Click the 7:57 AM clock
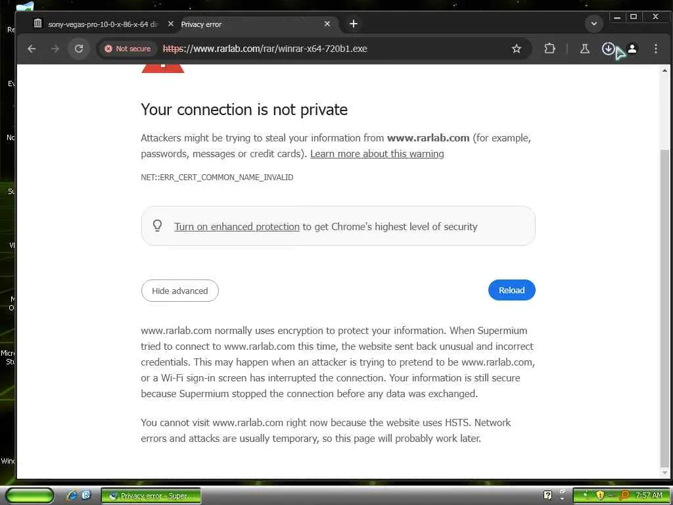 click(649, 495)
